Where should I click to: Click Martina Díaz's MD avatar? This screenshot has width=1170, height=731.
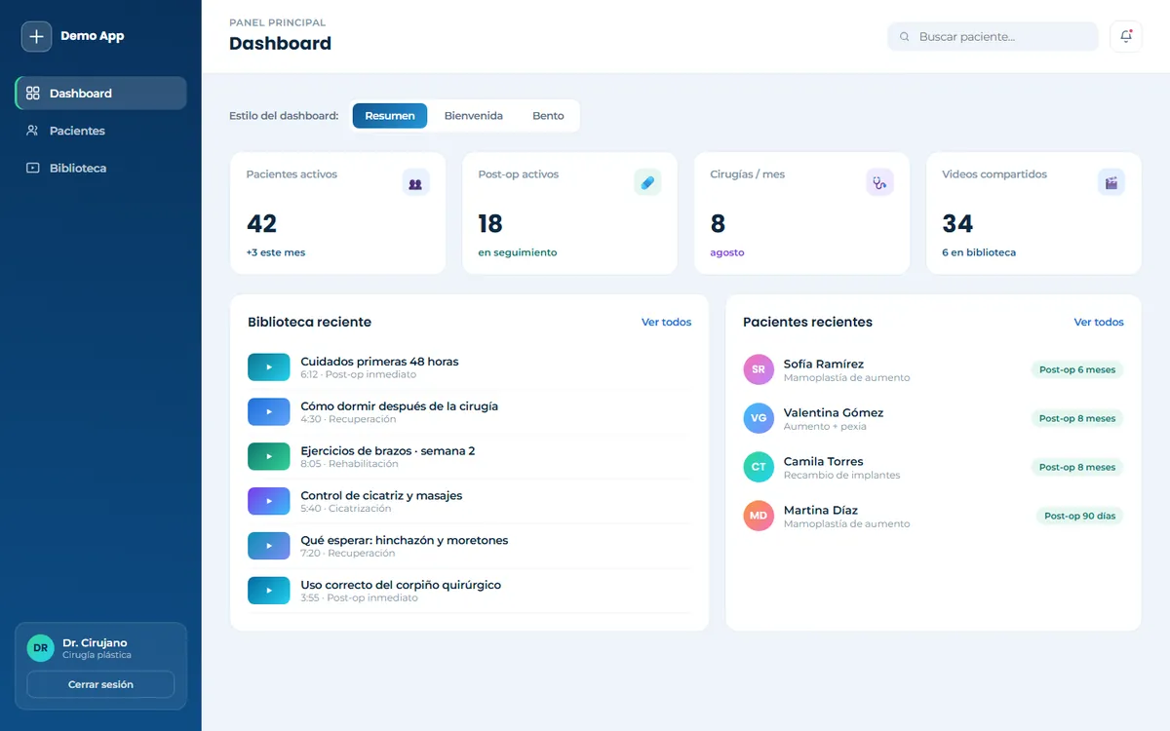759,516
